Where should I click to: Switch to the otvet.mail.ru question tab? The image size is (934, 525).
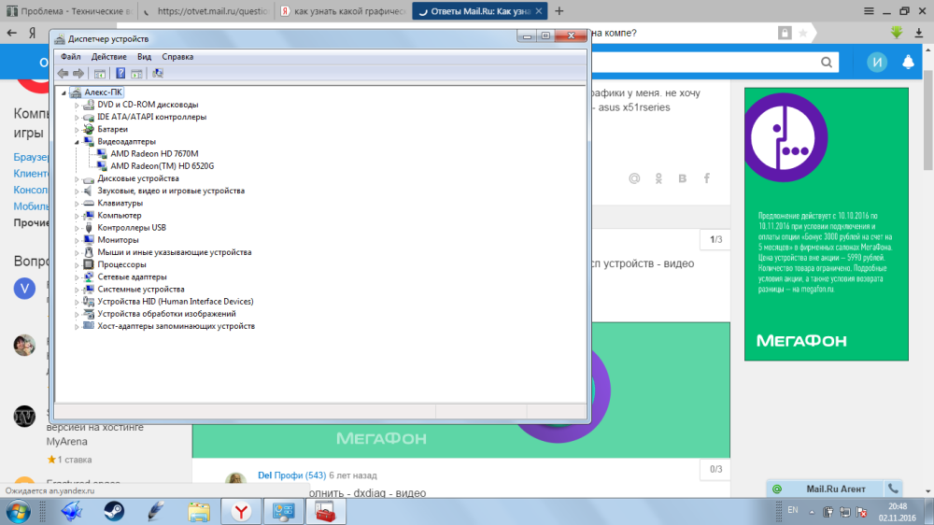(205, 11)
